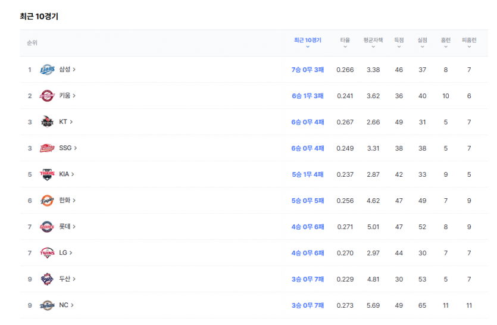Click KIA's 5승 1무 4패 record

tap(308, 174)
